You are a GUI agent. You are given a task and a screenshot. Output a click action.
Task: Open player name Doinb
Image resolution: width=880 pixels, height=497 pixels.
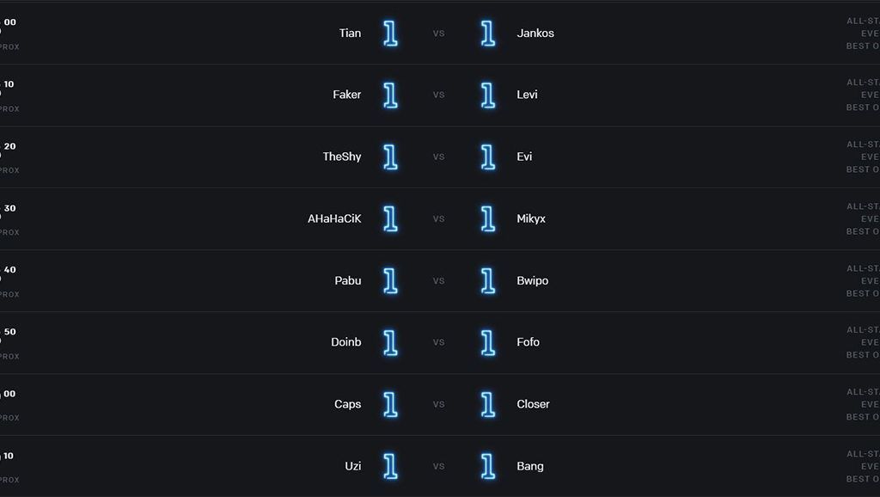(346, 342)
